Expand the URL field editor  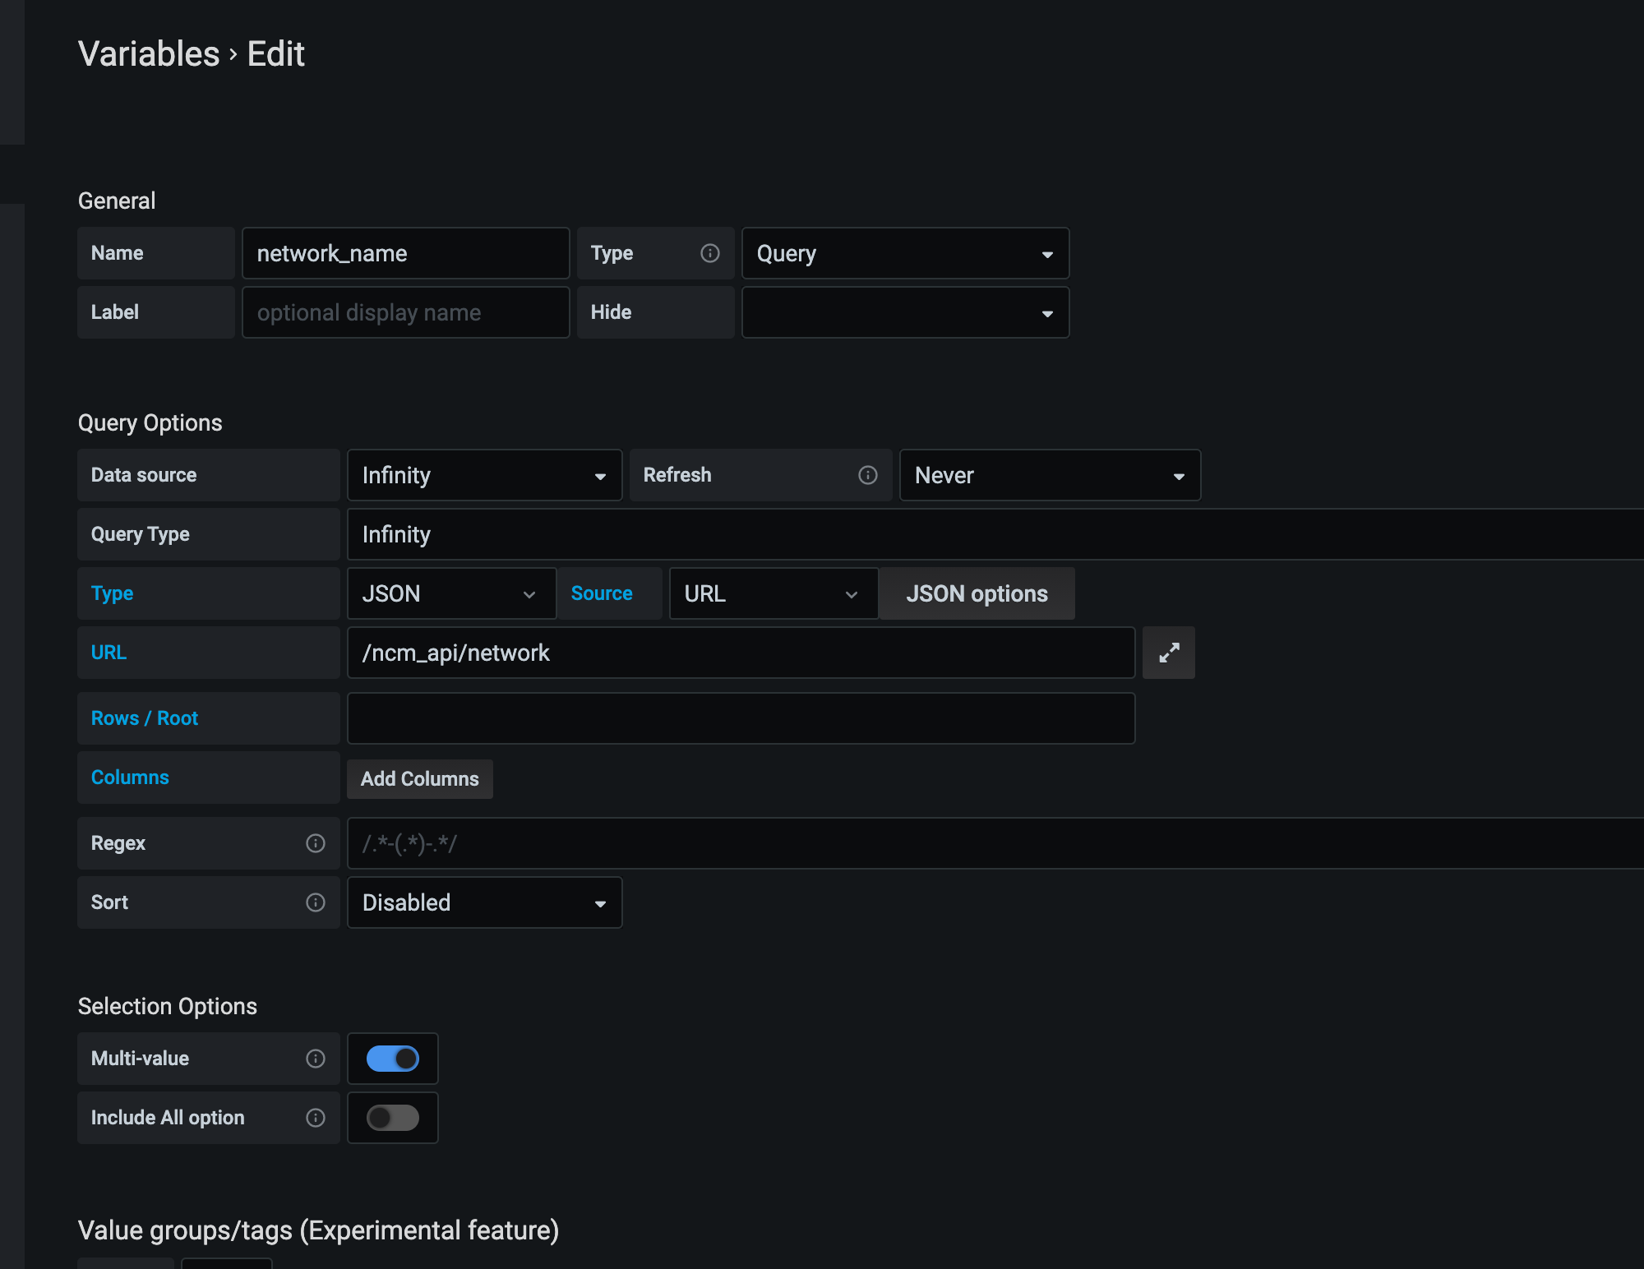click(x=1168, y=653)
